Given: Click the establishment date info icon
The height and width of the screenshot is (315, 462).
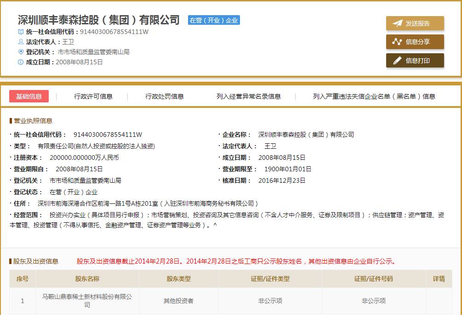Looking at the screenshot, I should 21,62.
